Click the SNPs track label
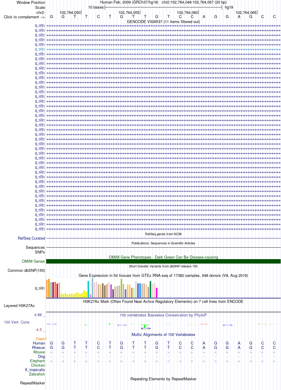Screen dimensions: 281x390 click(40, 252)
